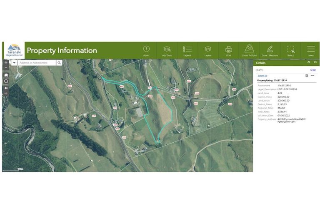Viewport: 320px width, 213px height.
Task: Zoom in on the map
Action: [x=6, y=62]
